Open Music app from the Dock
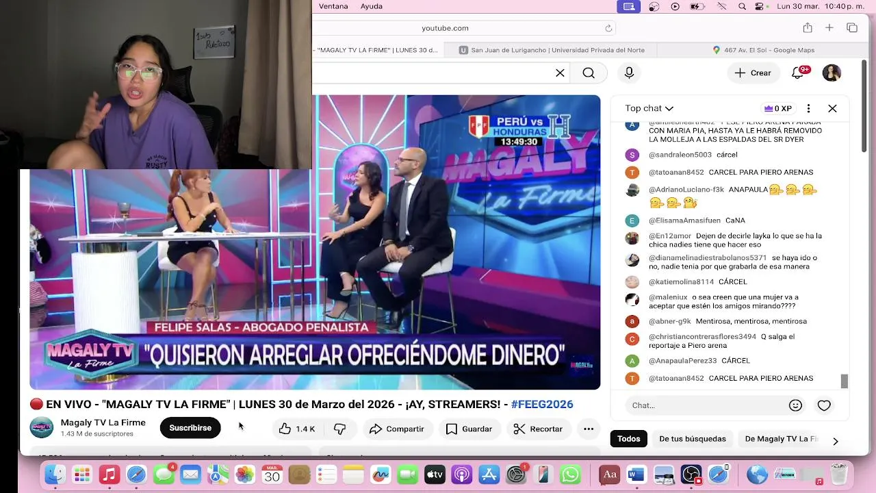Viewport: 876px width, 493px height. pos(109,474)
